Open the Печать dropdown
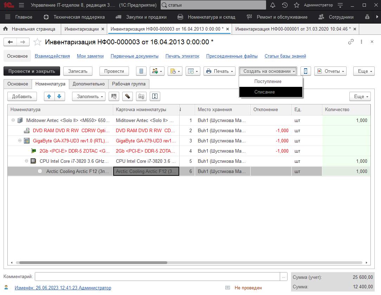Image resolution: width=381 pixels, height=295 pixels. (x=220, y=71)
